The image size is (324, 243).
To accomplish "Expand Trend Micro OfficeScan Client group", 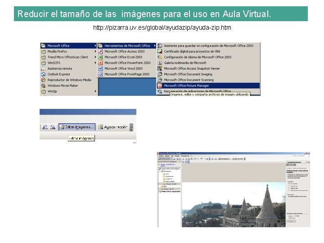I will pos(68,57).
